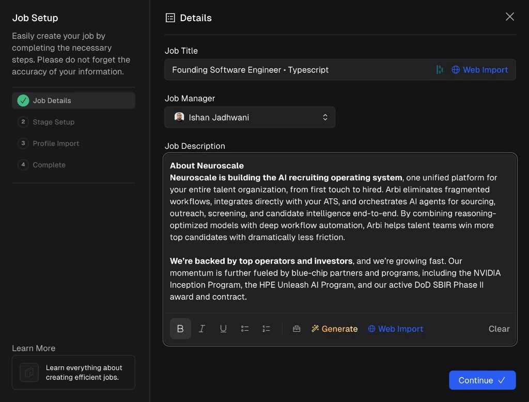Insert a bulleted list
529x402 pixels.
point(244,329)
